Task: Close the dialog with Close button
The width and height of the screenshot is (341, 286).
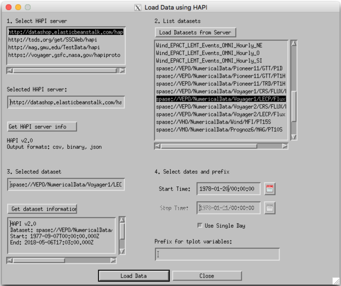Action: 207,276
